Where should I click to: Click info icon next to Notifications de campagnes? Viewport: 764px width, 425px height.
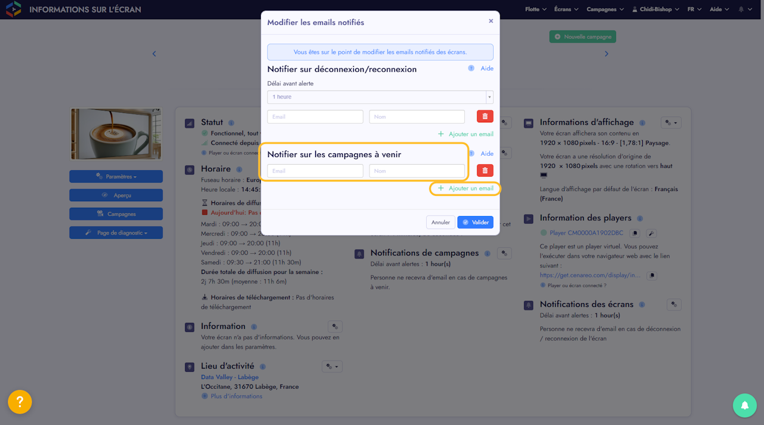[487, 254]
